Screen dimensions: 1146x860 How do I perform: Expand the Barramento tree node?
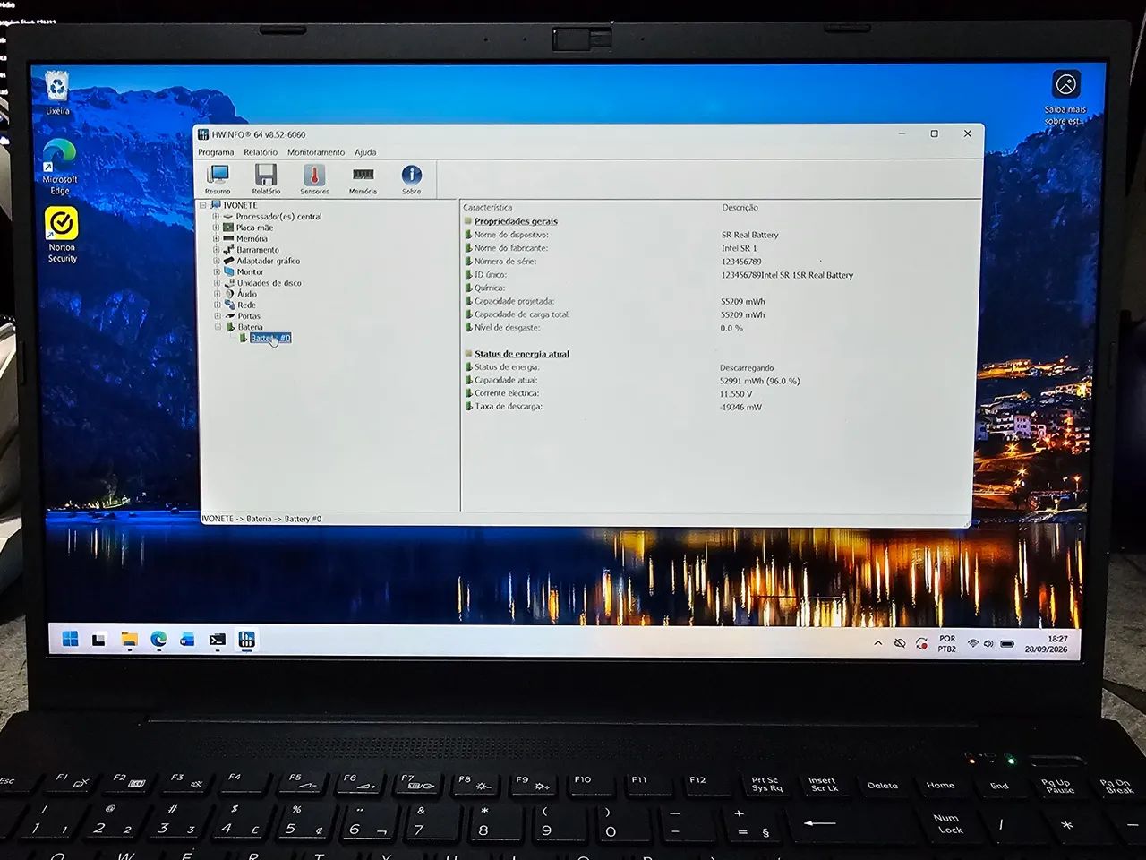pyautogui.click(x=216, y=250)
